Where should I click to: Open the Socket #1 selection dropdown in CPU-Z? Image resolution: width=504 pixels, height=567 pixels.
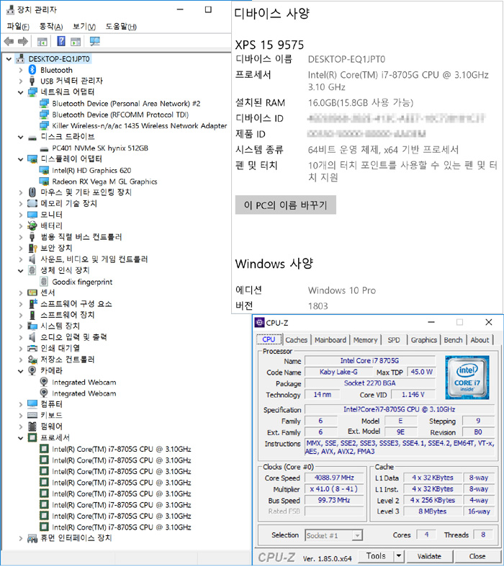[x=357, y=535]
